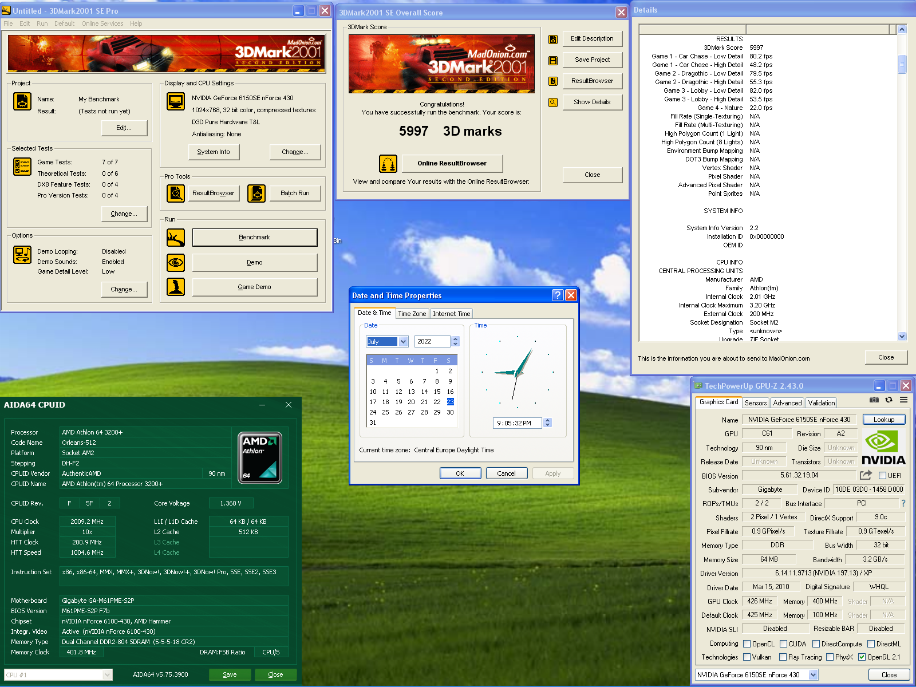The width and height of the screenshot is (916, 687).
Task: Toggle the OpenGL 2.1 checkbox
Action: coord(862,657)
